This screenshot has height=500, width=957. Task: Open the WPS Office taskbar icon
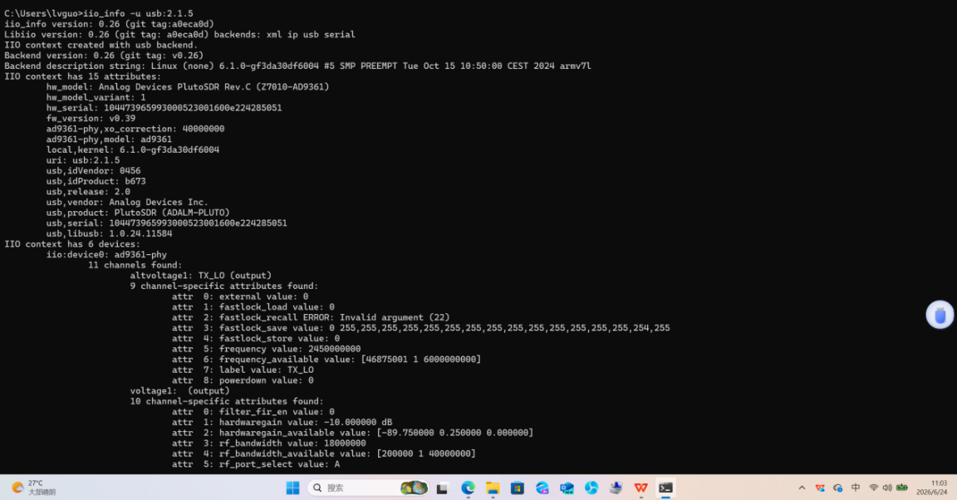click(640, 488)
